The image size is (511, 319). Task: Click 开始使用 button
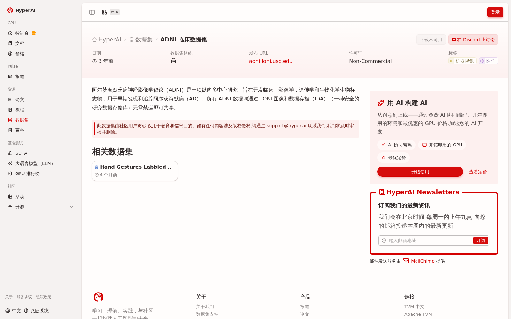point(420,172)
